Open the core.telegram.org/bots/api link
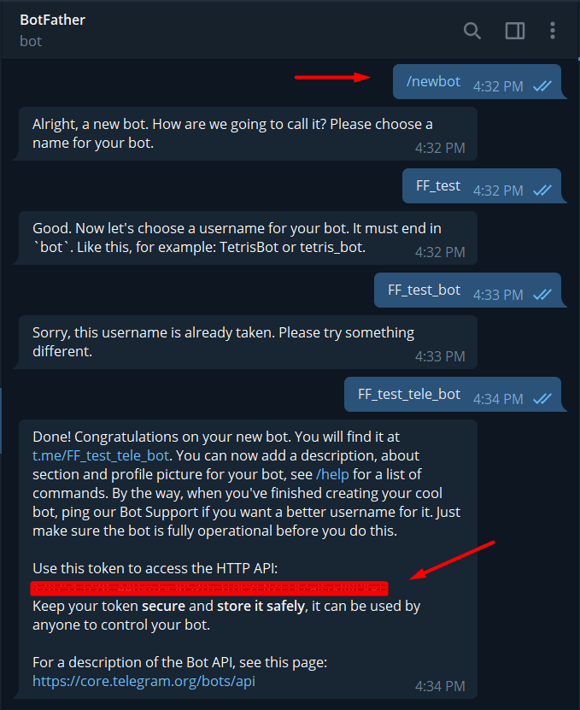 (x=144, y=681)
